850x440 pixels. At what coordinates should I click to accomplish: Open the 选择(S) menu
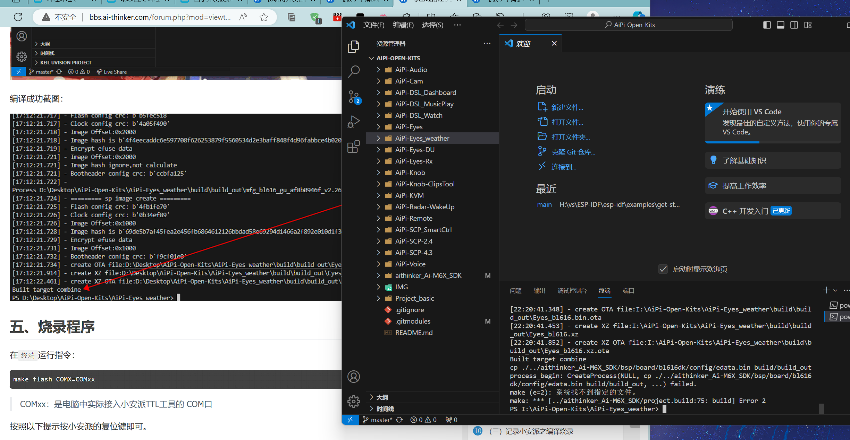pos(432,25)
